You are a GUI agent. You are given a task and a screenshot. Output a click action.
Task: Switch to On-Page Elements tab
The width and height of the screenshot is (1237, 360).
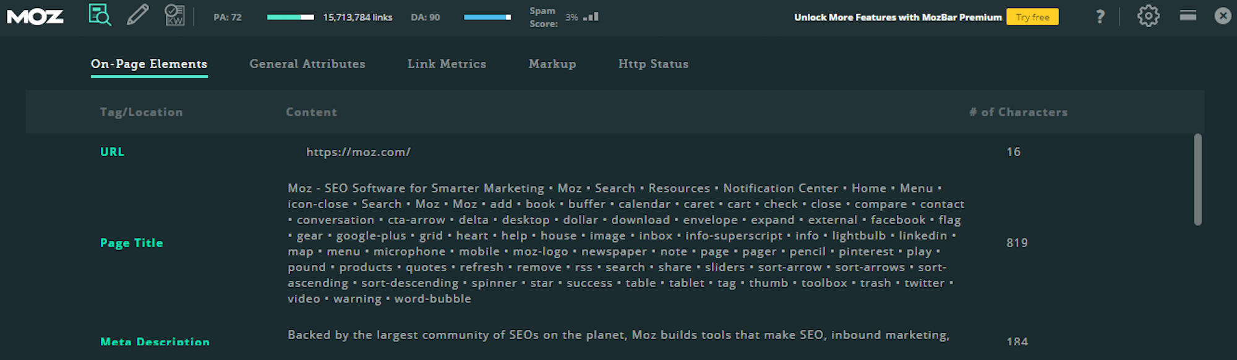[149, 64]
